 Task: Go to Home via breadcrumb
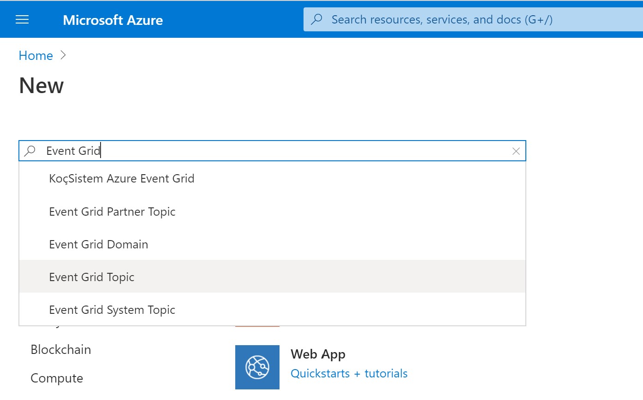tap(36, 56)
